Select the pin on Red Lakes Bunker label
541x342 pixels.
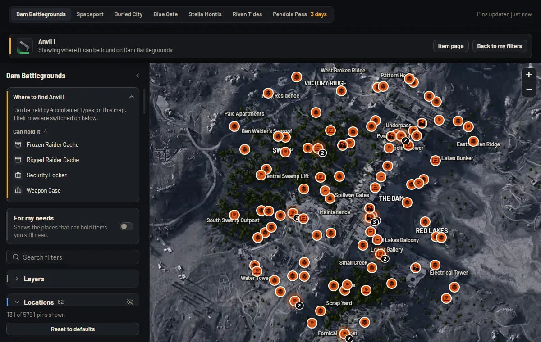point(435,160)
